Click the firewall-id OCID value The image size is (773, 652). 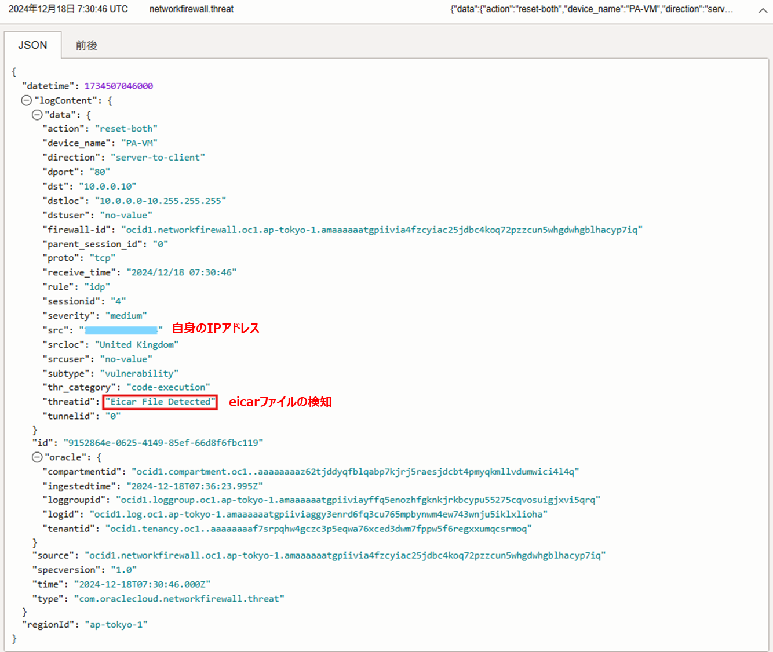(381, 230)
